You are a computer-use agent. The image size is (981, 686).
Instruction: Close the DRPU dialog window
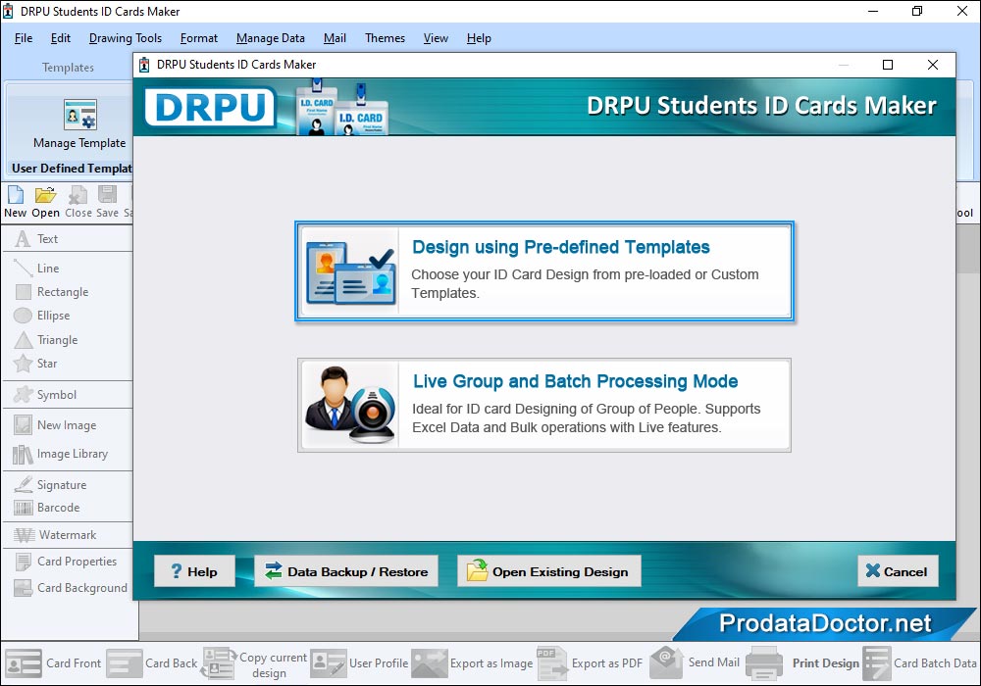pyautogui.click(x=932, y=65)
